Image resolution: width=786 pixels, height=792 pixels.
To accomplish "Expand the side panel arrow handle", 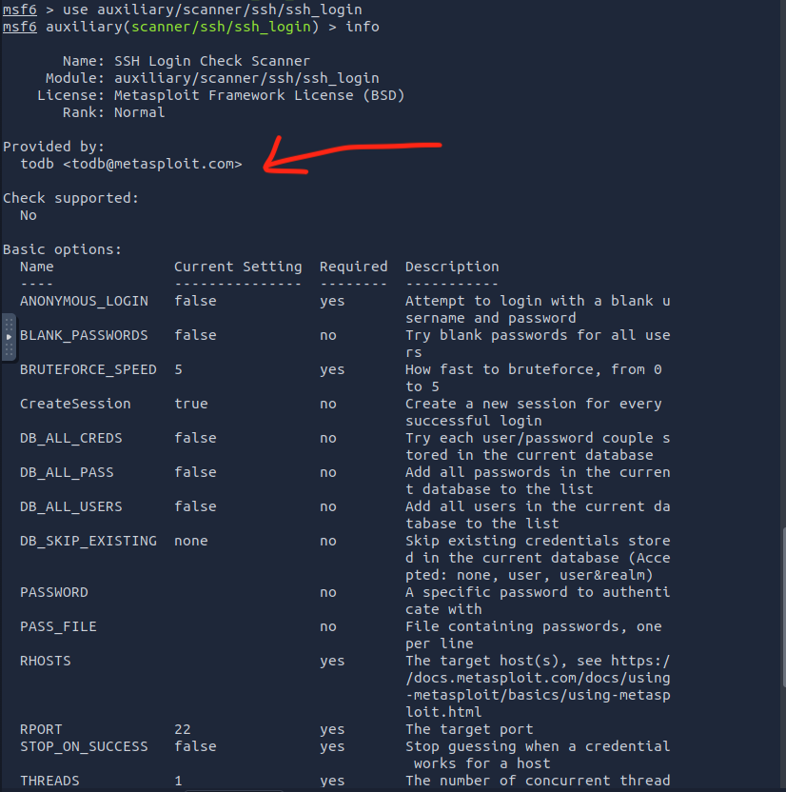I will point(9,337).
